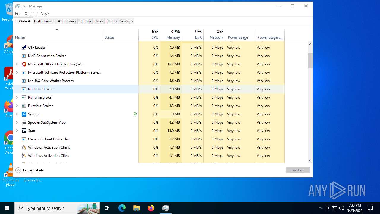Click the vertical scrollbar thumb
This screenshot has width=380, height=214.
310,61
